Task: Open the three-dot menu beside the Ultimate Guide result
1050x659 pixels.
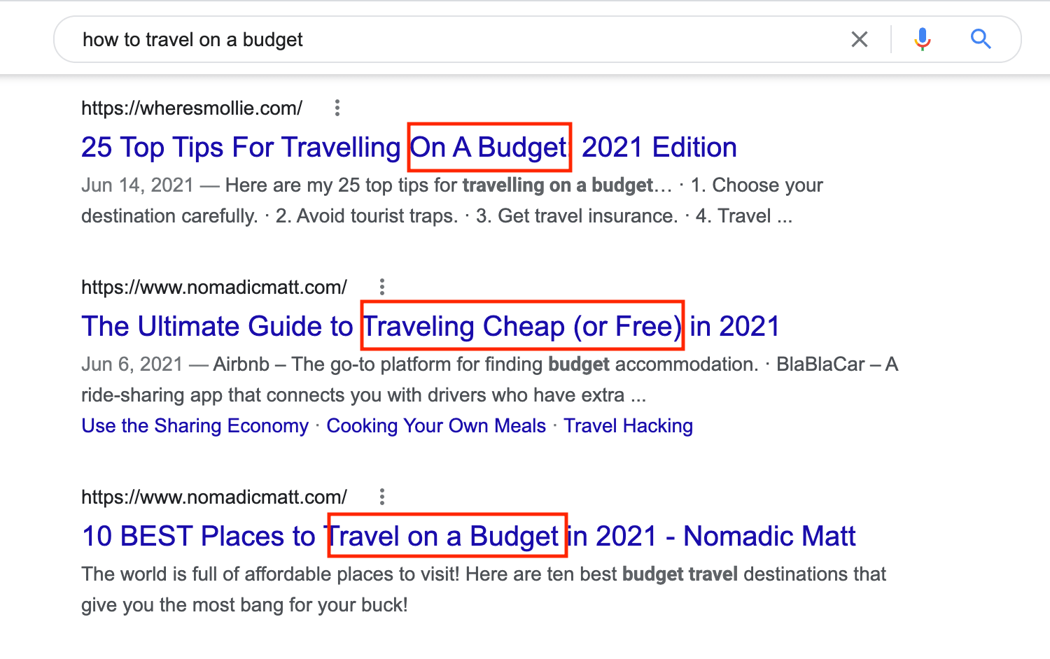Action: click(x=382, y=287)
